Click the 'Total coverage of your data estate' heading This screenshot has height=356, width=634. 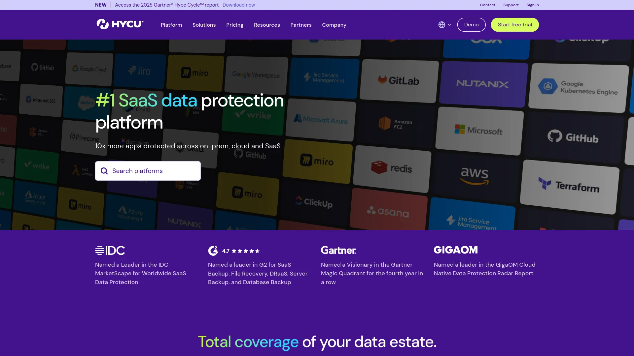pyautogui.click(x=317, y=342)
